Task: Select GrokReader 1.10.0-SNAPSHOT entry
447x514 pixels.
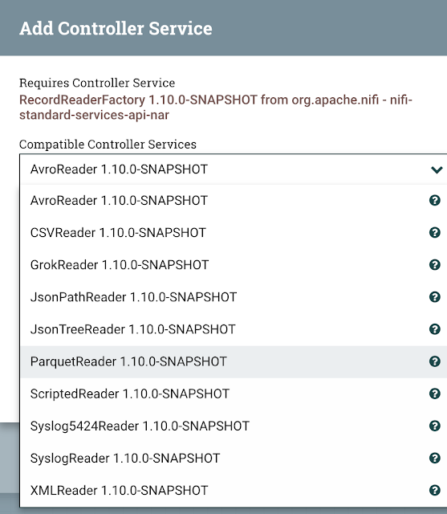Action: coord(234,264)
